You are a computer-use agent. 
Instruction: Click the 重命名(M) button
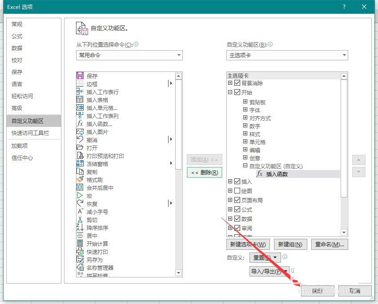pos(330,245)
